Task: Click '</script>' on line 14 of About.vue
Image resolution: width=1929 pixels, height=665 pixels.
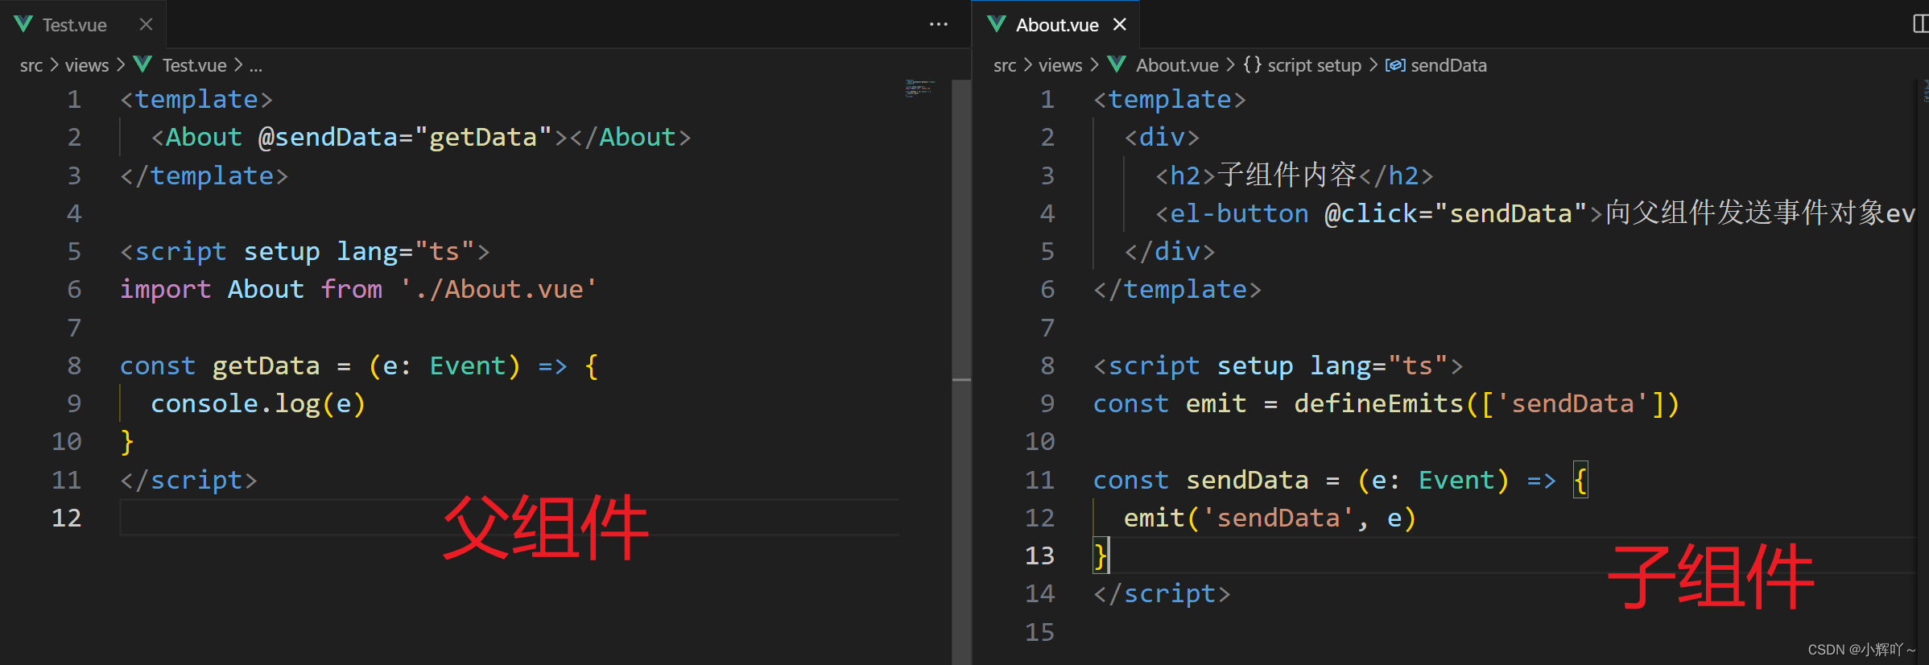Action: [x=1162, y=594]
